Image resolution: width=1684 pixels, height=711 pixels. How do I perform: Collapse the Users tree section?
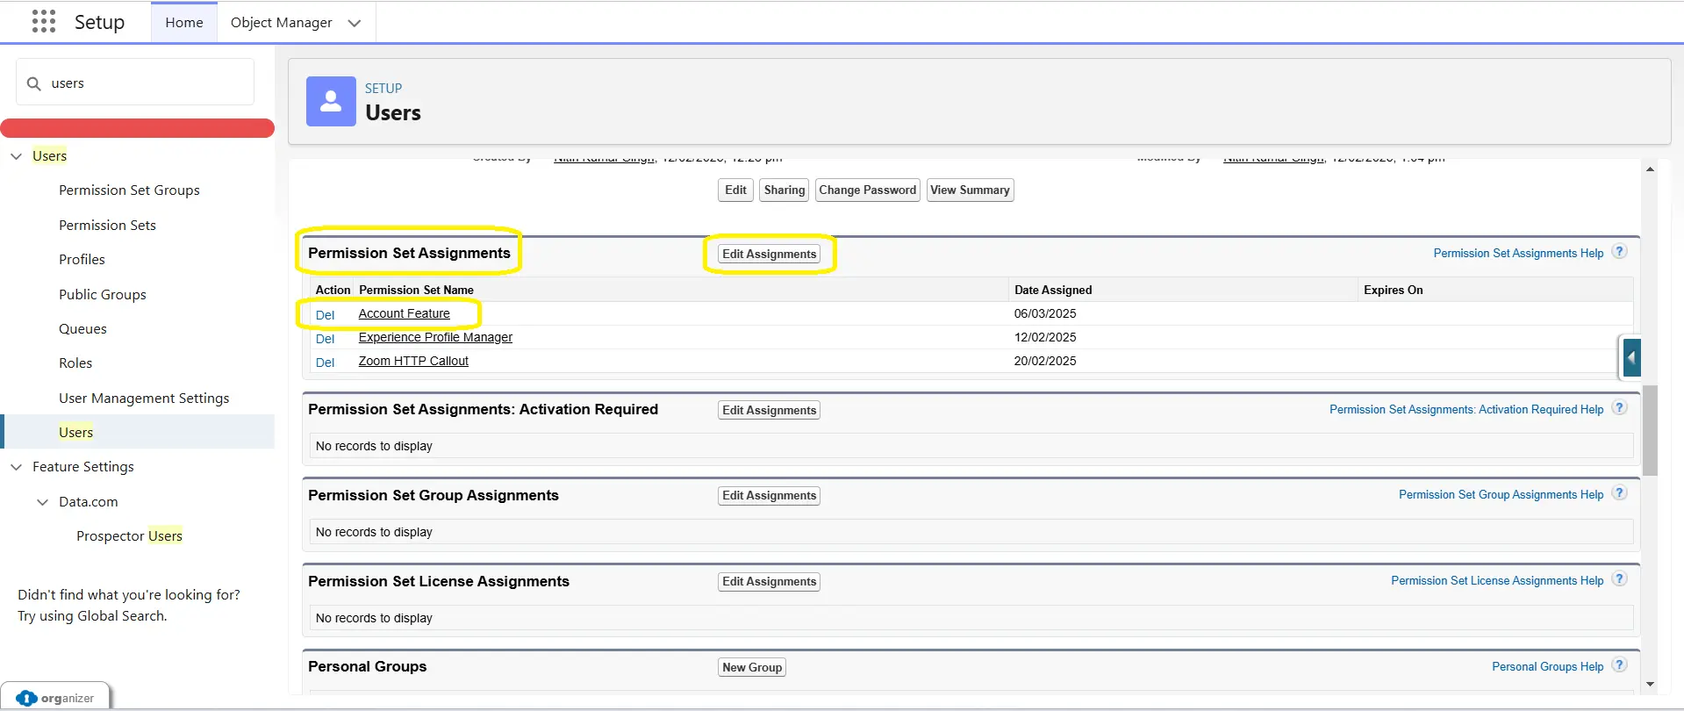coord(16,156)
